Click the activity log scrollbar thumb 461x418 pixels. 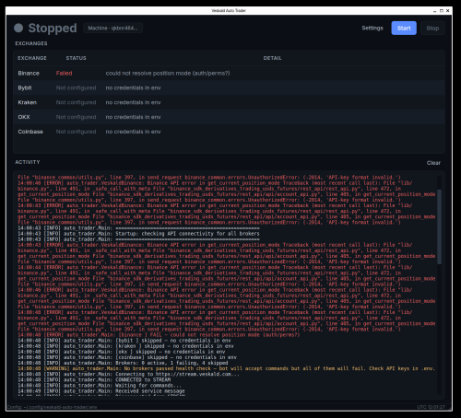(x=439, y=226)
